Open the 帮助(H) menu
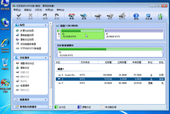Viewport: 170px width, 114px height. (60, 10)
